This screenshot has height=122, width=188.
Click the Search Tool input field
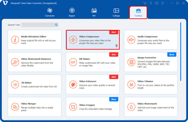coord(38,25)
